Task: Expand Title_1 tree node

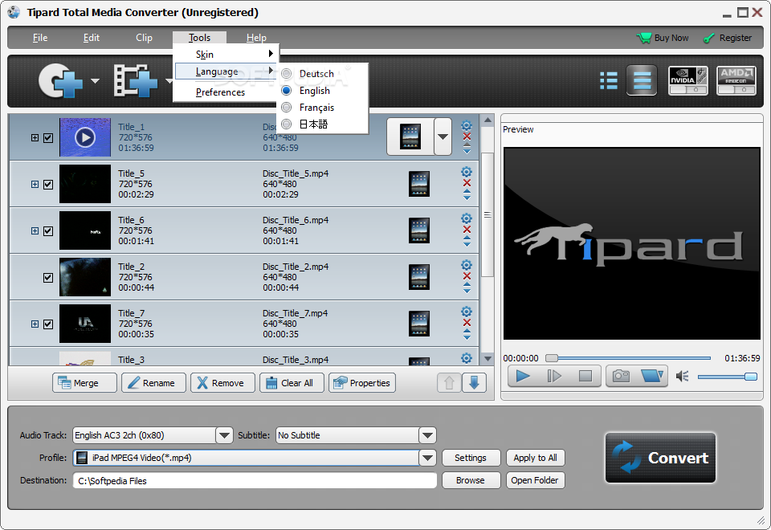Action: click(x=35, y=137)
